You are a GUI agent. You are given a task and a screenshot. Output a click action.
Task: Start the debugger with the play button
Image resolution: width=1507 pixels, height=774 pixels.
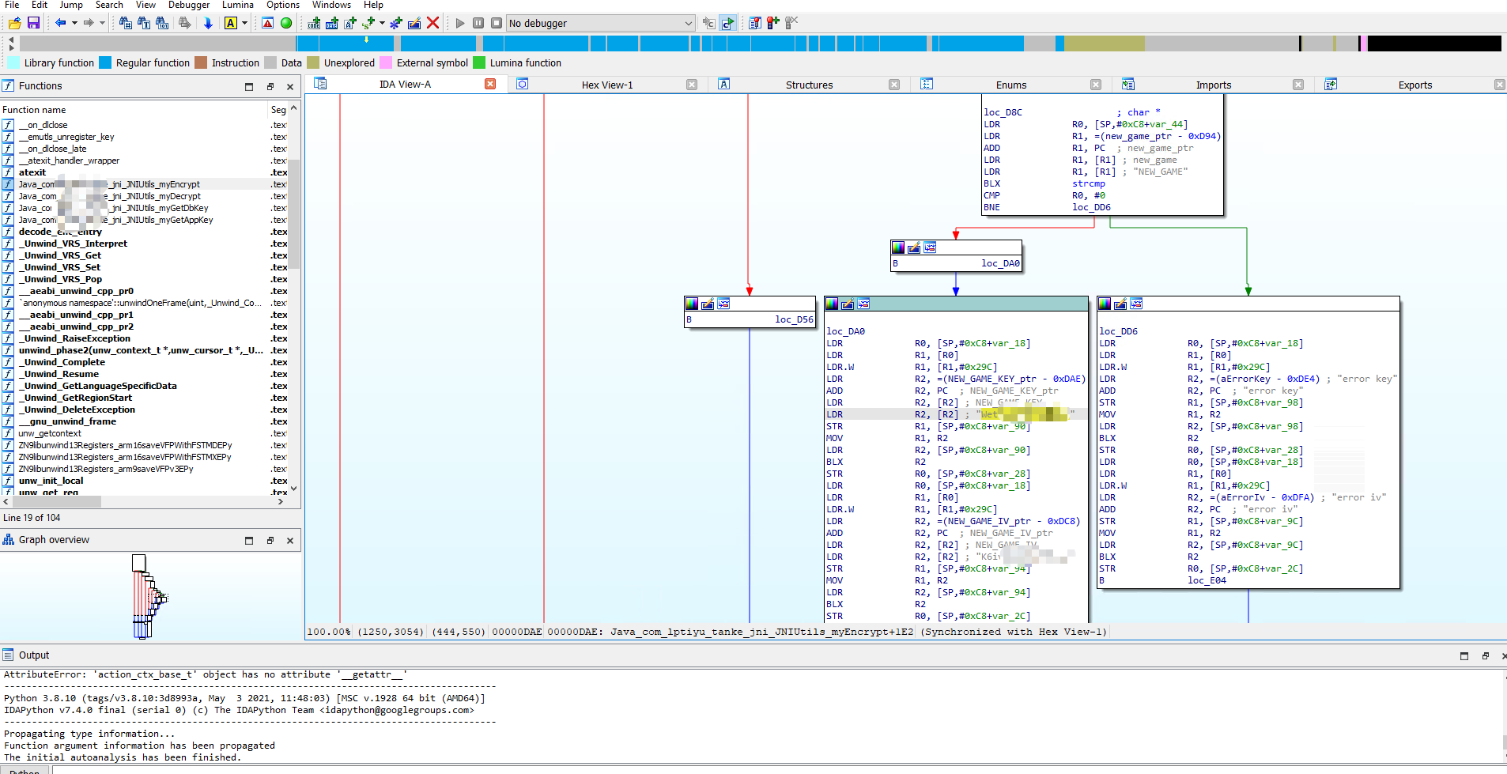(461, 23)
